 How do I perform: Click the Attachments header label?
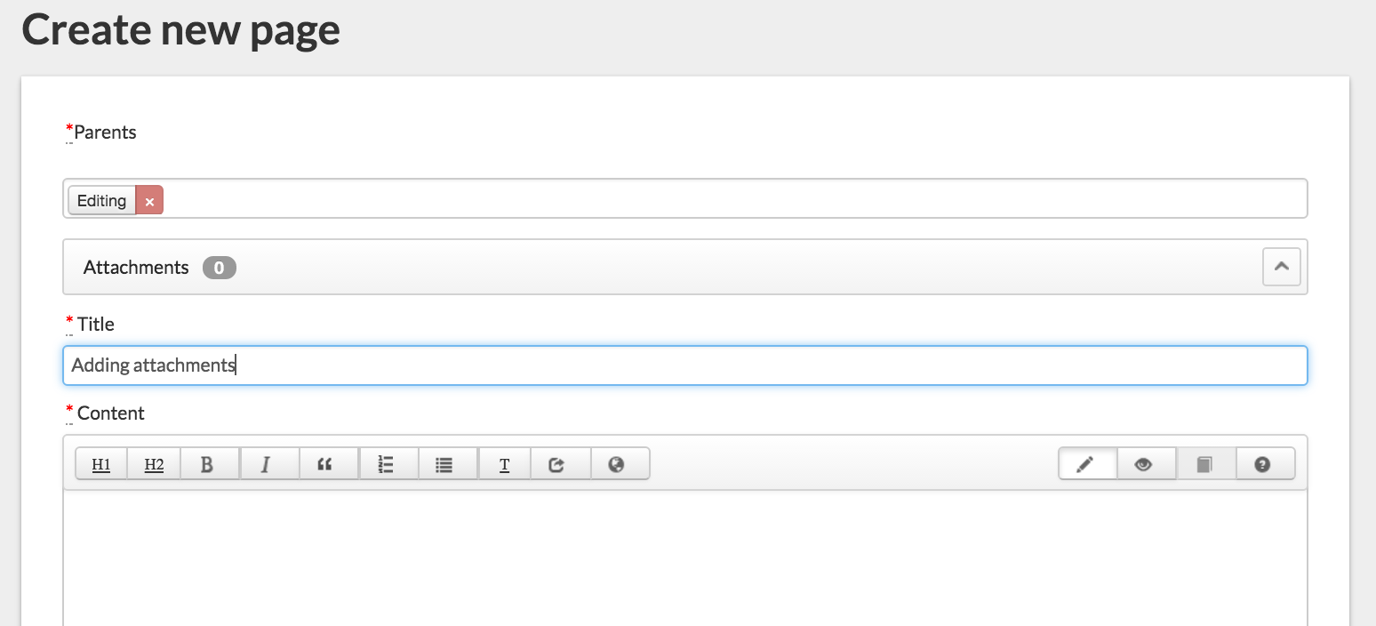(136, 268)
